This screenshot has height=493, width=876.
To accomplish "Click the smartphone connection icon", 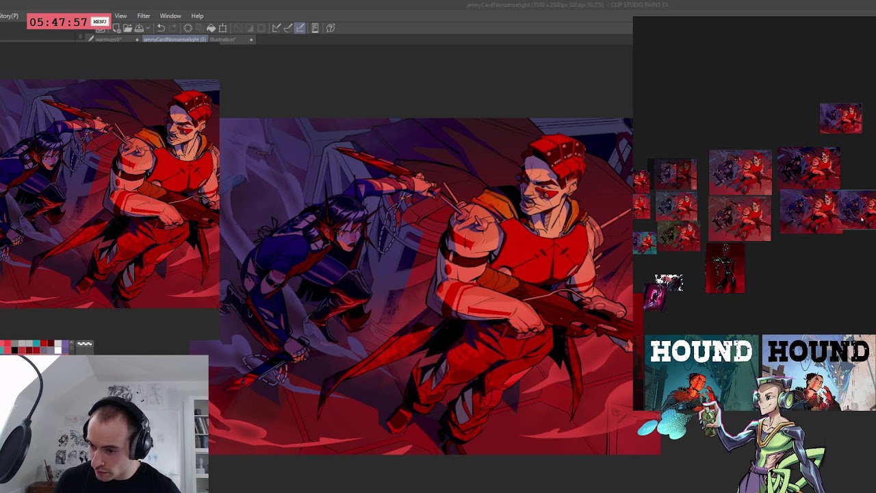I will [x=315, y=28].
